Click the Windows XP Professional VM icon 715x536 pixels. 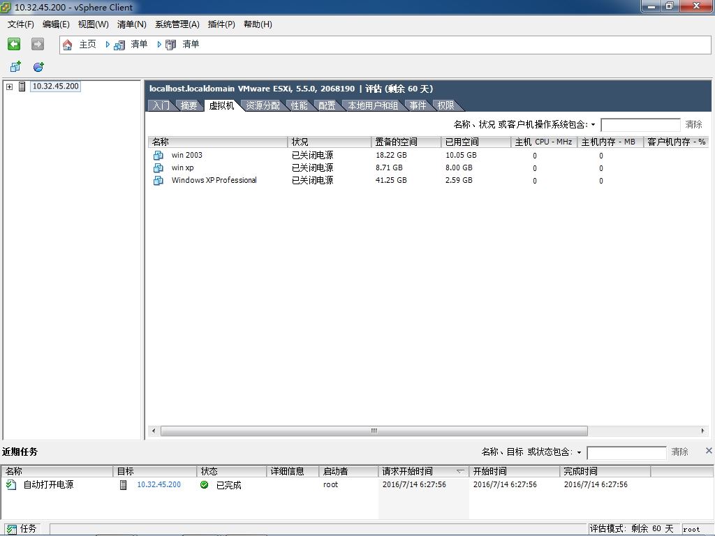(x=159, y=181)
